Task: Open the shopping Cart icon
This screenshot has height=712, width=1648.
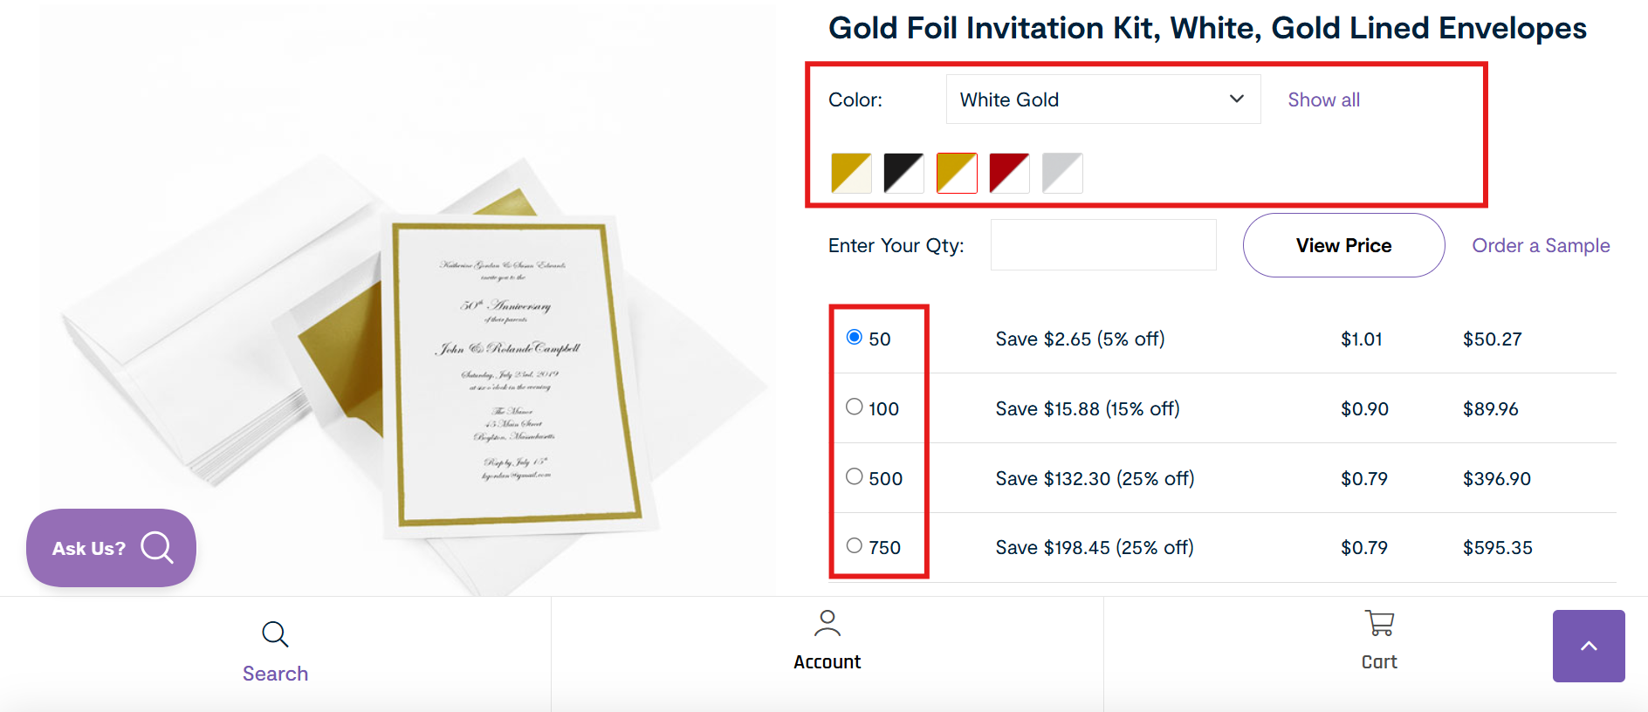Action: [x=1379, y=624]
